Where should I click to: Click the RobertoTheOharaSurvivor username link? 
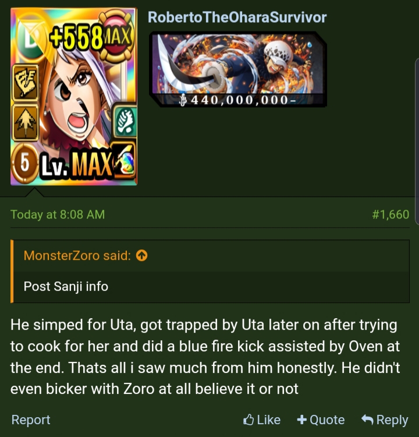point(237,17)
